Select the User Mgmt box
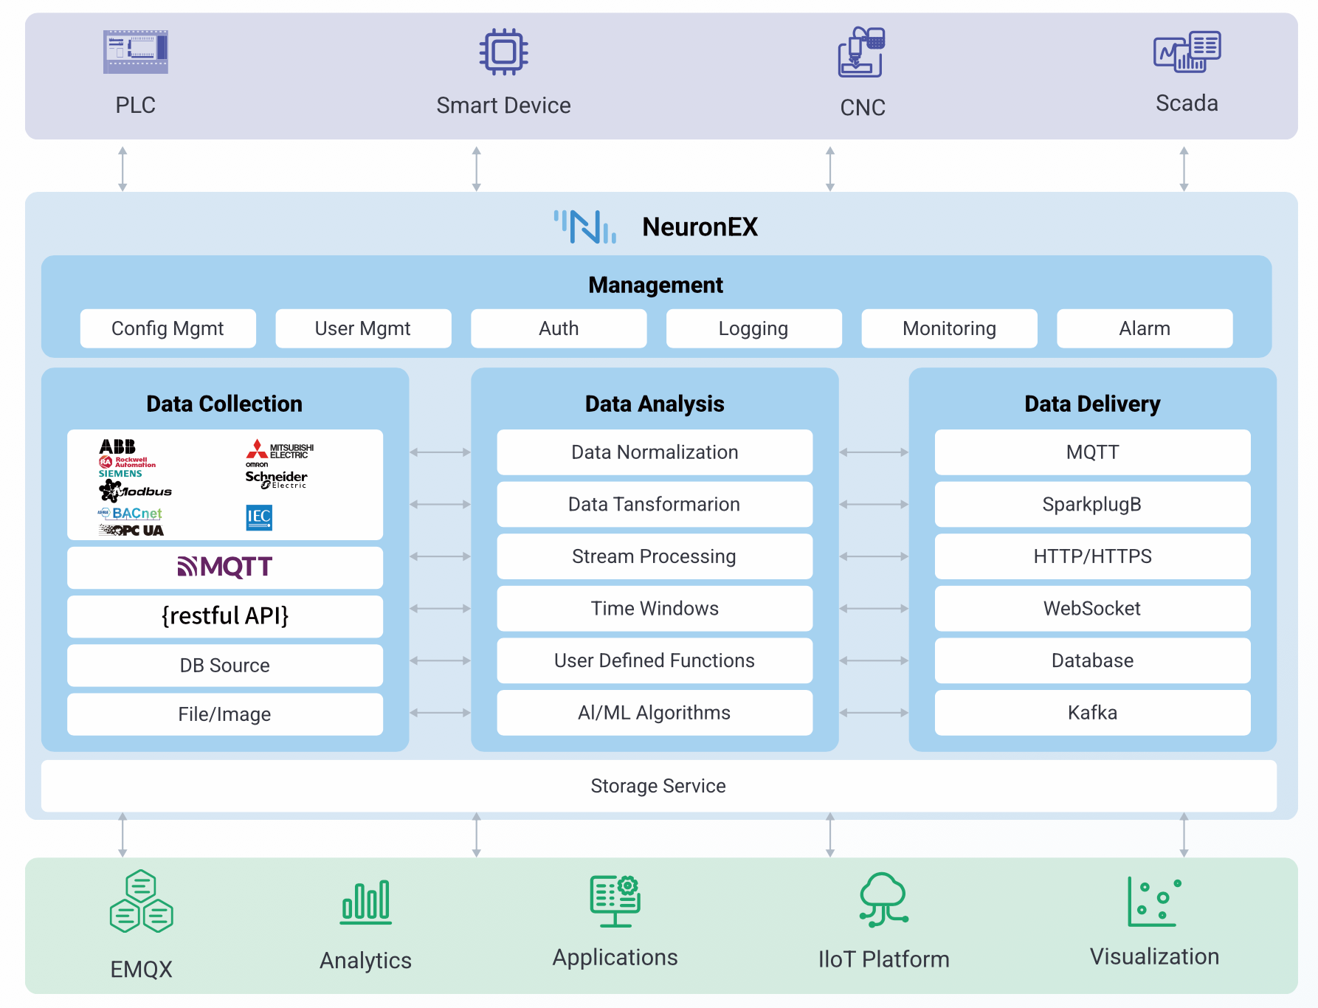 tap(363, 328)
